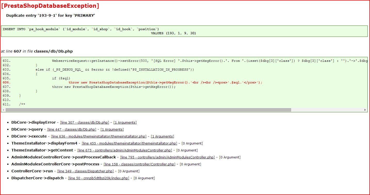Click [0 Argument] beside AdminModulesControllerCore->postProcessCallback
The width and height of the screenshot is (370, 195).
click(230, 157)
